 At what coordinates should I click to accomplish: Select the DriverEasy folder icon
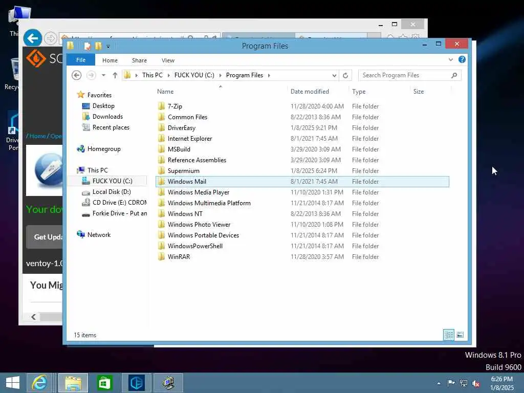coord(161,127)
